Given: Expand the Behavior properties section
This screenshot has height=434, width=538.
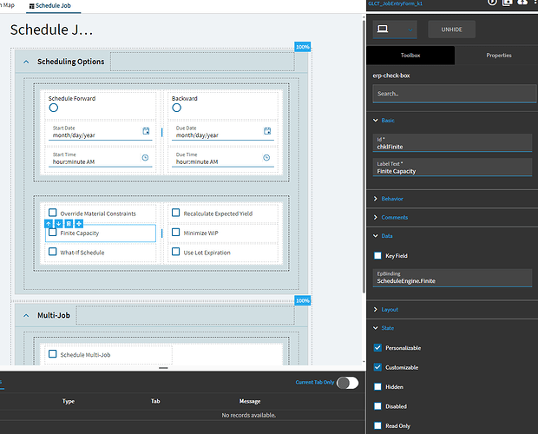Looking at the screenshot, I should point(376,199).
